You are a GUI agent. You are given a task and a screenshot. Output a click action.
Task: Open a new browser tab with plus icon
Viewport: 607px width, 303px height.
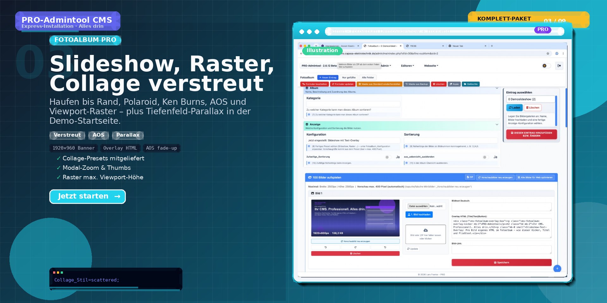point(492,46)
